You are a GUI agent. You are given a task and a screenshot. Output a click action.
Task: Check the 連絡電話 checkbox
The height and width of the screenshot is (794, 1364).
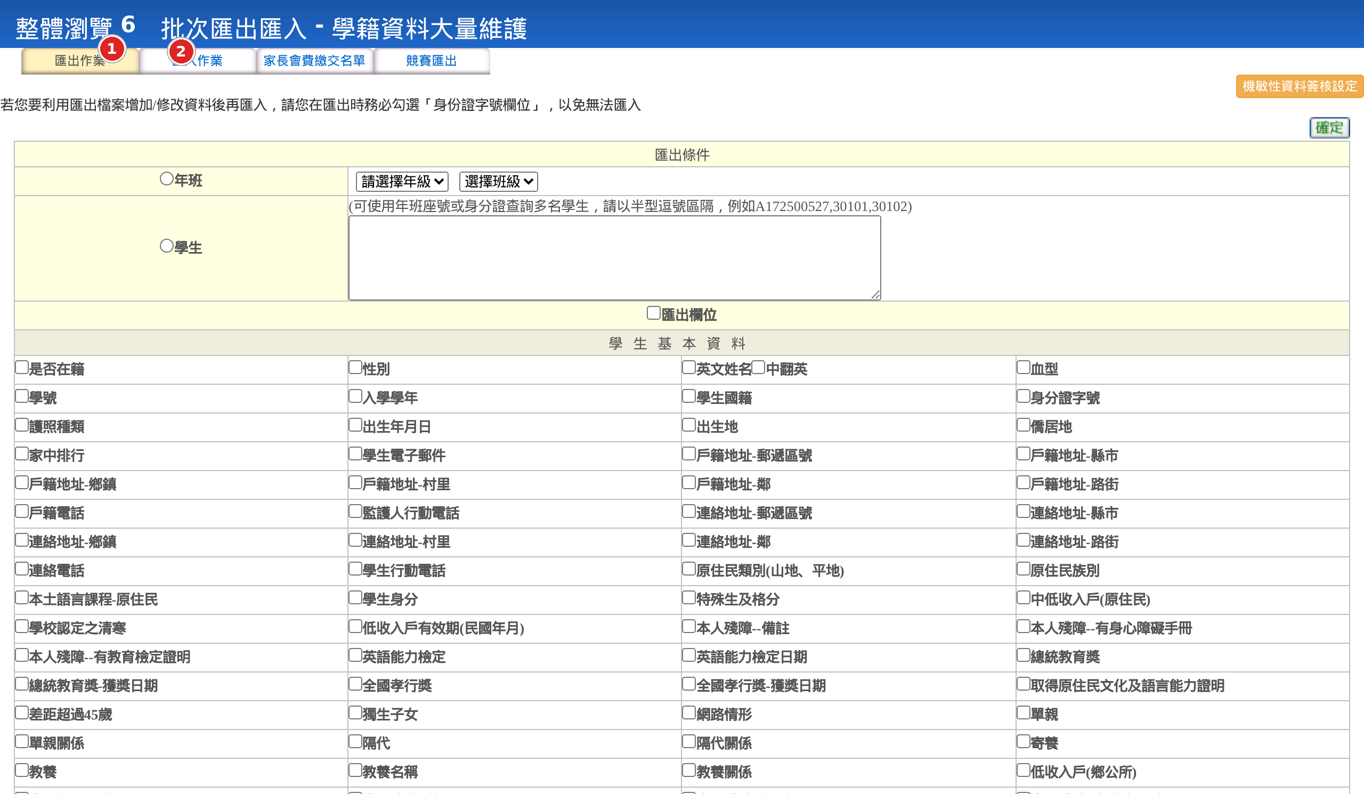22,569
